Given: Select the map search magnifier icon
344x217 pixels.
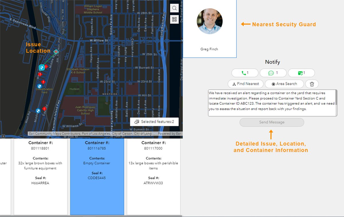Looking at the screenshot, I should pos(174,8).
